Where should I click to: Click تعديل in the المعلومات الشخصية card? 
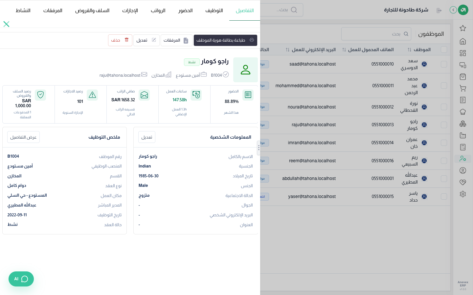click(x=147, y=137)
